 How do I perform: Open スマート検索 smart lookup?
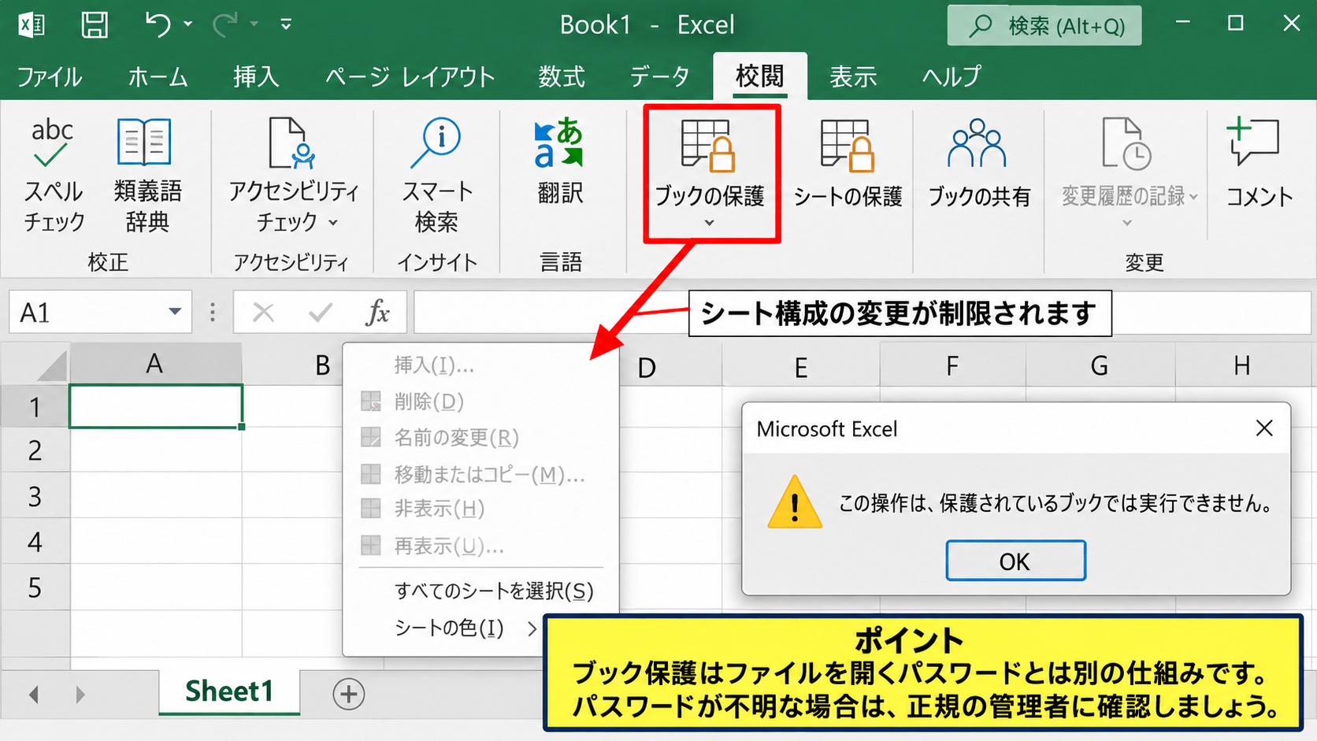click(x=437, y=175)
